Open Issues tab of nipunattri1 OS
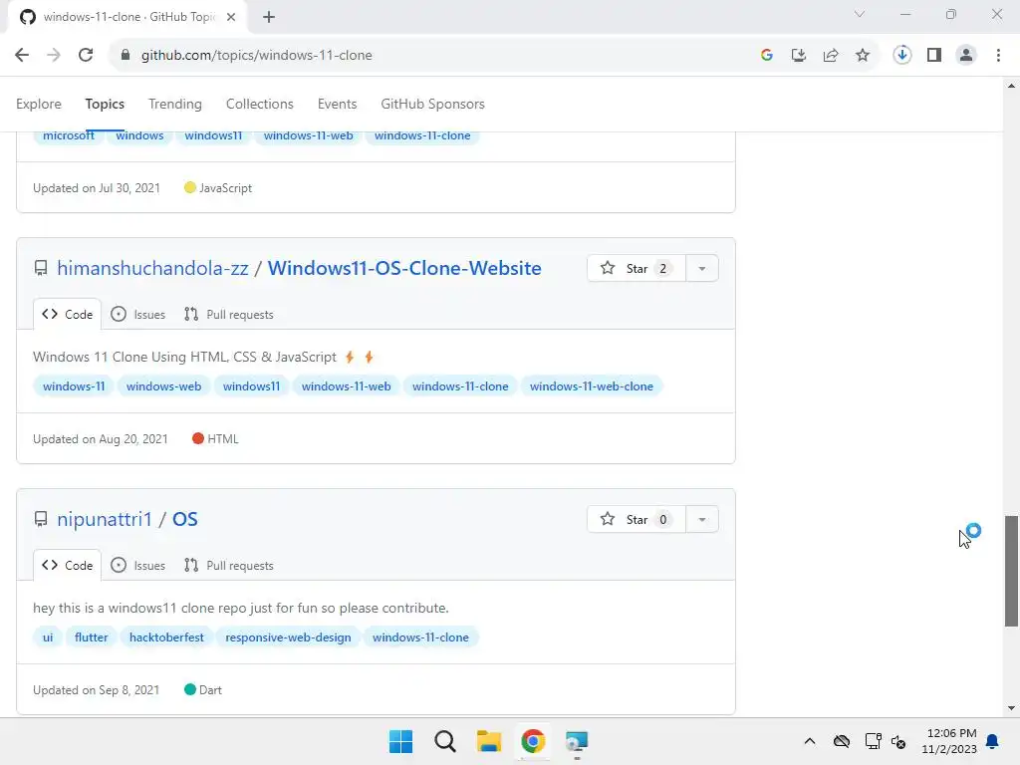Image resolution: width=1020 pixels, height=765 pixels. click(x=137, y=566)
